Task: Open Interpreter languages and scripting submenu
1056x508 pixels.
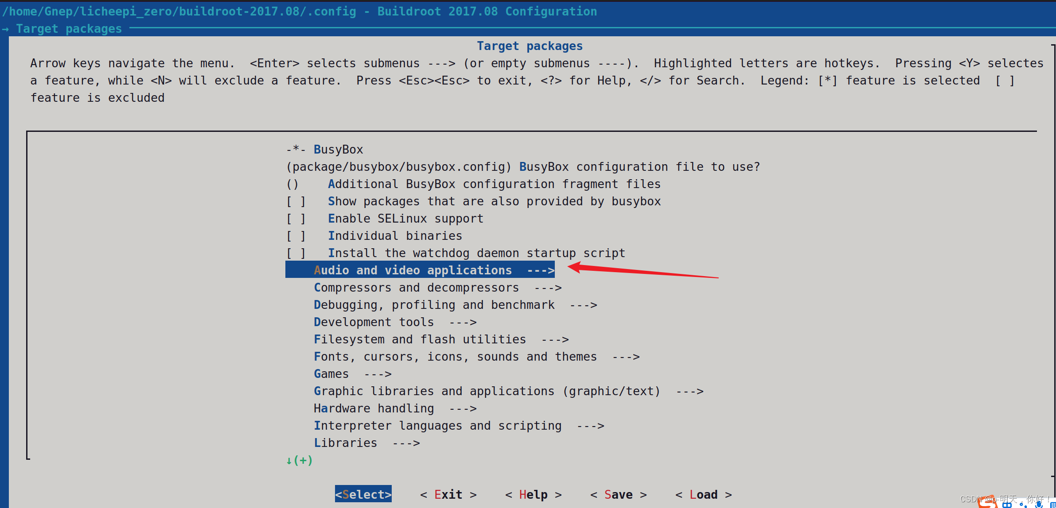Action: [459, 426]
